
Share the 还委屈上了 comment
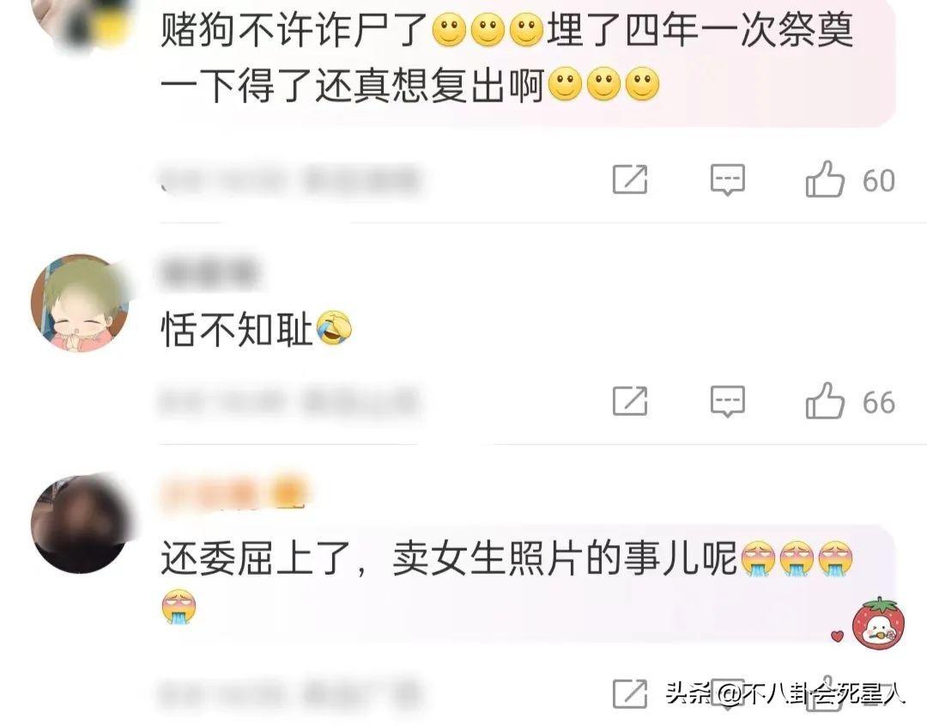point(630,693)
